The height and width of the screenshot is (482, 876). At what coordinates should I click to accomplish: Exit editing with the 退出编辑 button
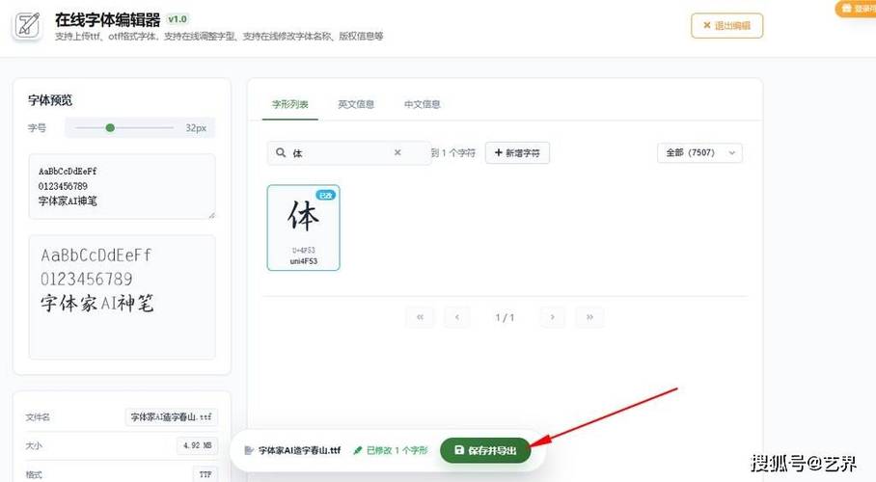[726, 26]
